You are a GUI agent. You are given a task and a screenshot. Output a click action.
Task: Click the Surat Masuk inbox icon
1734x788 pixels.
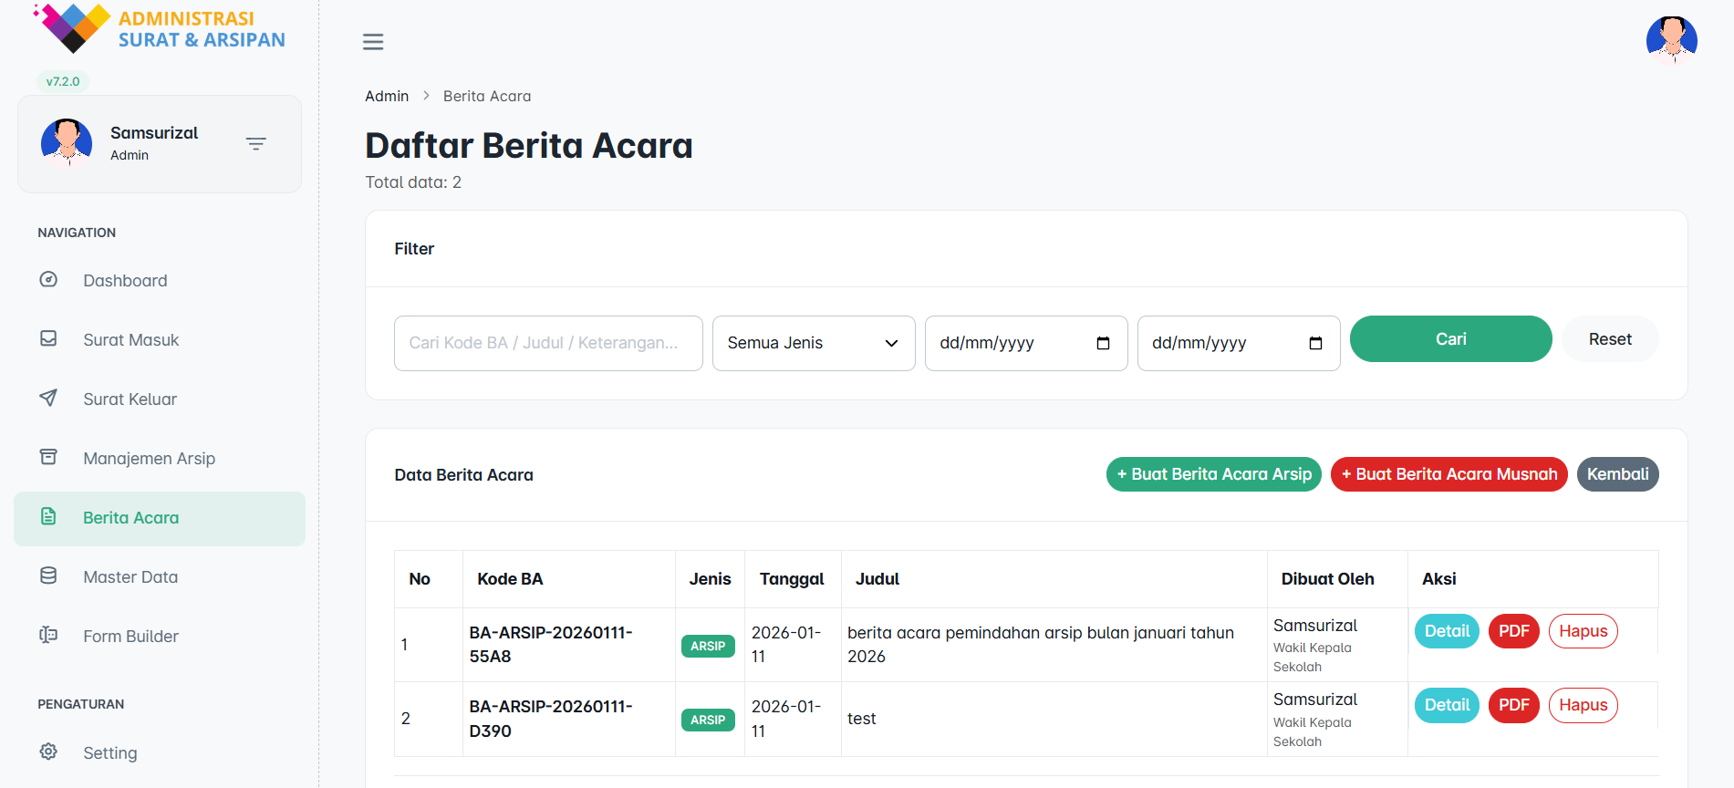click(x=48, y=339)
